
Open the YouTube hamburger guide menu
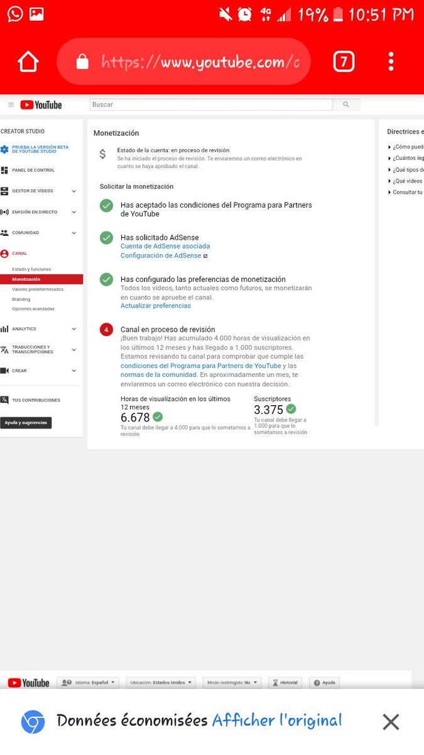click(11, 105)
